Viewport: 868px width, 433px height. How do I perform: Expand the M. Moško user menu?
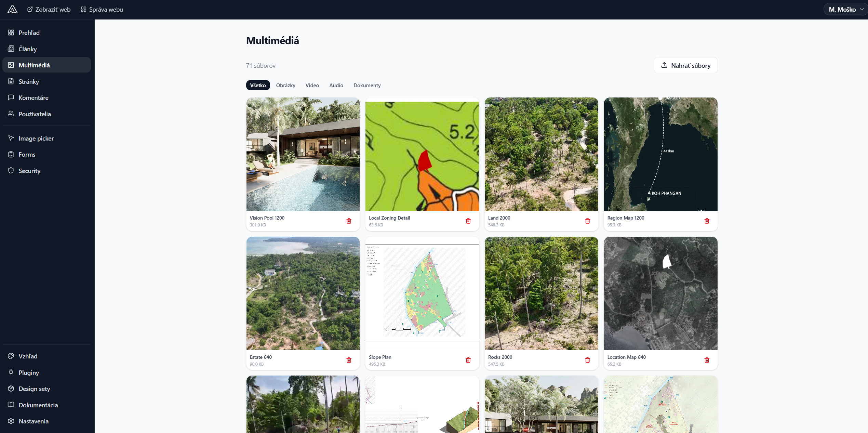(845, 9)
